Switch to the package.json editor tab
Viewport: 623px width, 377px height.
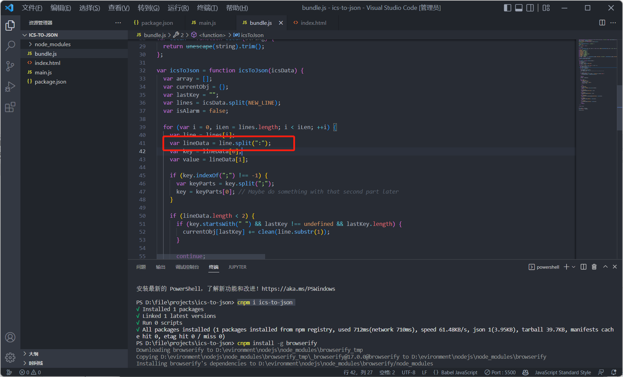tap(157, 23)
